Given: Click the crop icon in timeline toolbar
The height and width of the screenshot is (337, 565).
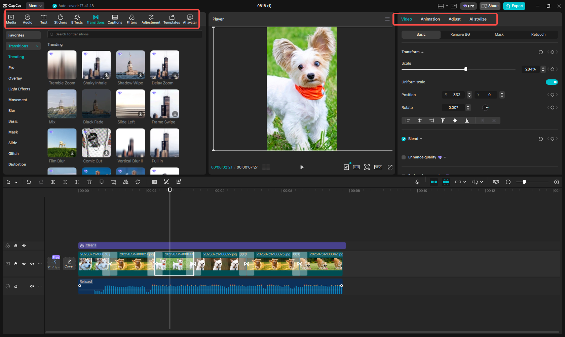Looking at the screenshot, I should pos(114,182).
